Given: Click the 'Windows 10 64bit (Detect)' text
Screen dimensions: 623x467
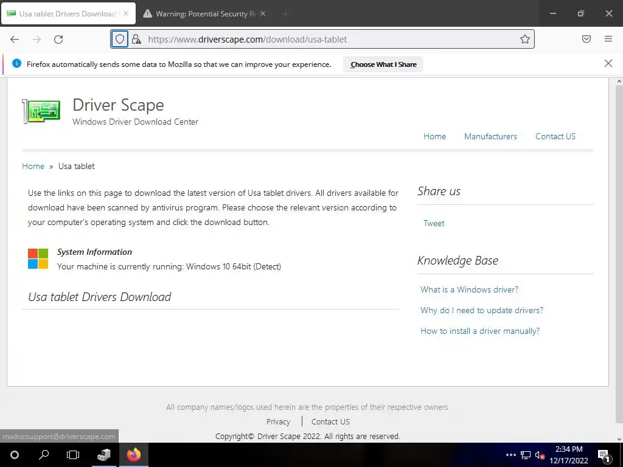Looking at the screenshot, I should (234, 266).
